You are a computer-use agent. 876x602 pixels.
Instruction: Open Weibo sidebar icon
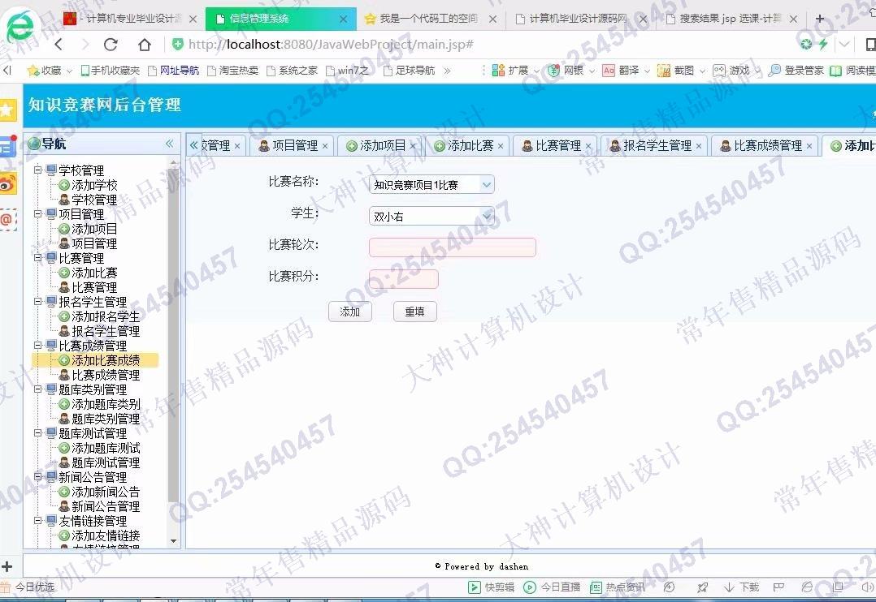[7, 183]
